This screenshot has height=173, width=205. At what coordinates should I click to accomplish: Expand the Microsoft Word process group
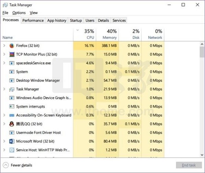coord(4,141)
